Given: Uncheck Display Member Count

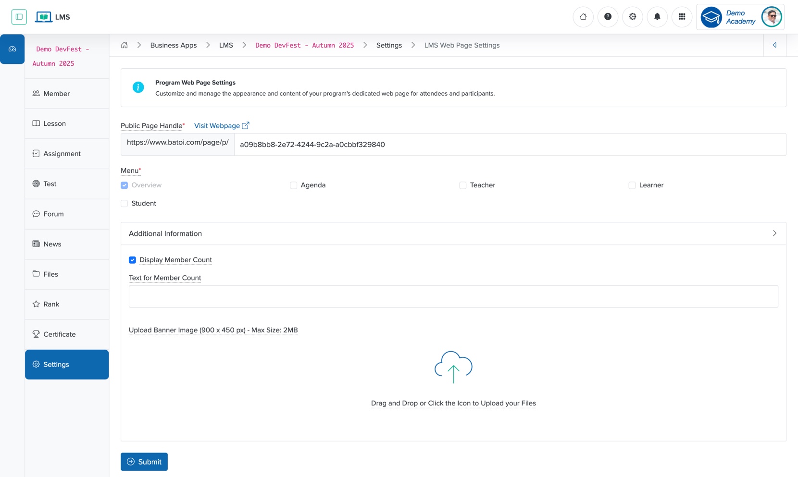Looking at the screenshot, I should tap(133, 260).
